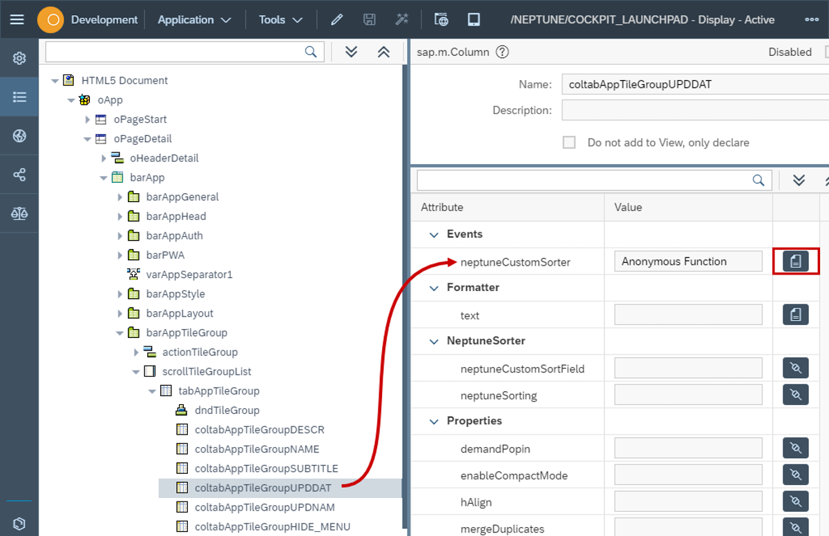The image size is (829, 536).
Task: Open the Application menu
Action: coord(194,19)
